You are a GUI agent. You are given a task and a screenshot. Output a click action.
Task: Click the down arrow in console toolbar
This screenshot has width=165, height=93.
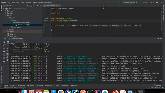[x=7, y=48]
